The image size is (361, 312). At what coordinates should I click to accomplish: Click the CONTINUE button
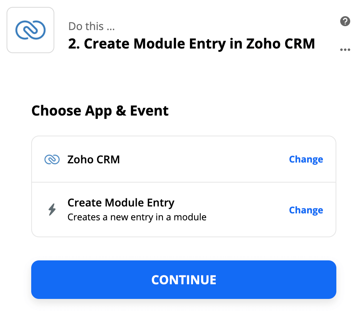pyautogui.click(x=184, y=280)
